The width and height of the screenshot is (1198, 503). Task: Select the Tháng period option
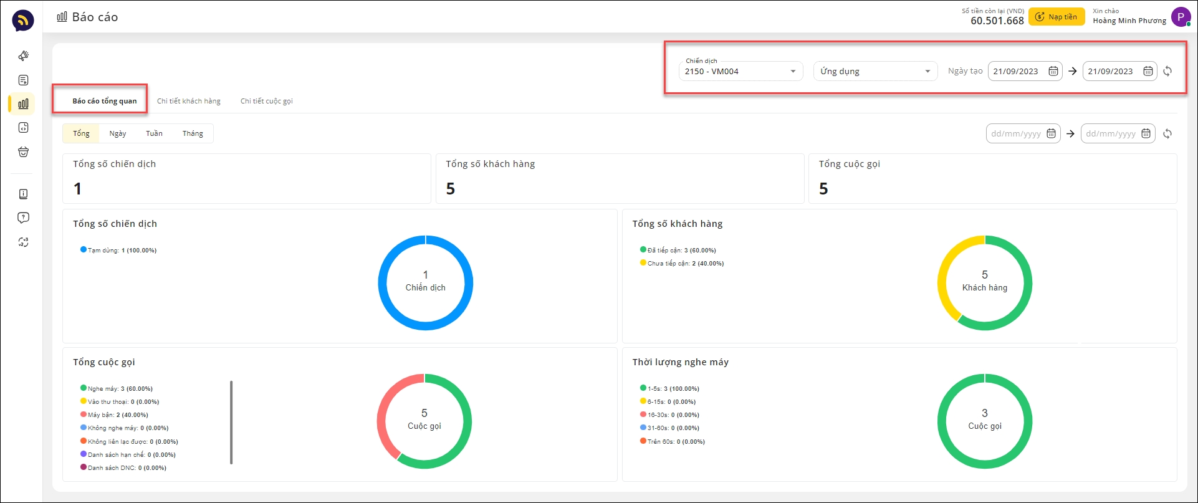(x=193, y=133)
